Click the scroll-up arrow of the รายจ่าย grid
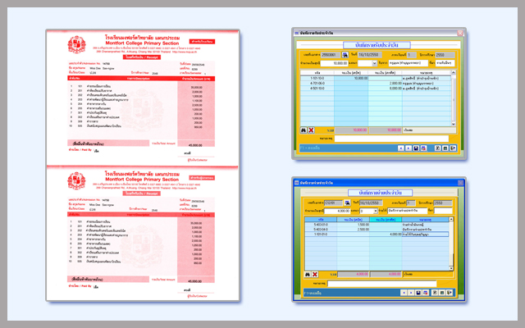Image resolution: width=525 pixels, height=328 pixels. click(x=451, y=219)
